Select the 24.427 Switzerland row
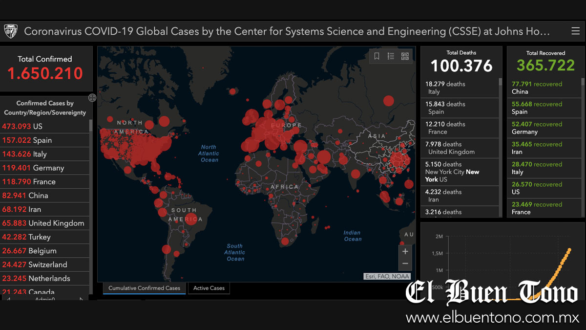586x330 pixels. pyautogui.click(x=45, y=264)
